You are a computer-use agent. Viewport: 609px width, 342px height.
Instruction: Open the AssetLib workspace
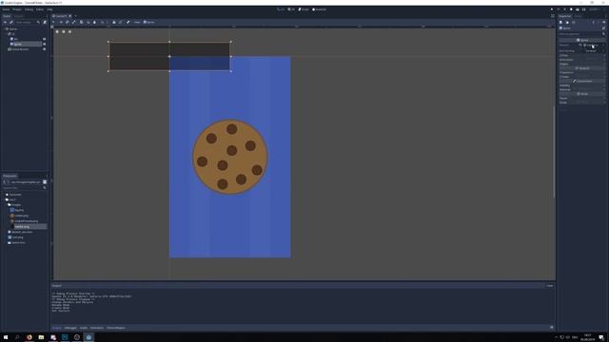[320, 9]
